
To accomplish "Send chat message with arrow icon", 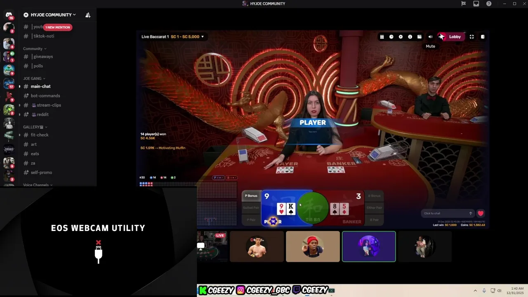I will click(470, 213).
